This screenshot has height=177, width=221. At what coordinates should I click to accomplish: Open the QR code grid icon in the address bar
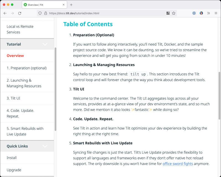(168, 13)
